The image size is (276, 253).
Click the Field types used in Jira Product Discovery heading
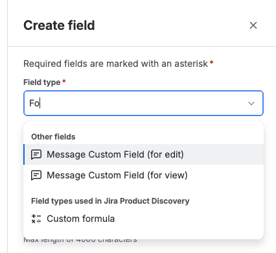click(110, 201)
